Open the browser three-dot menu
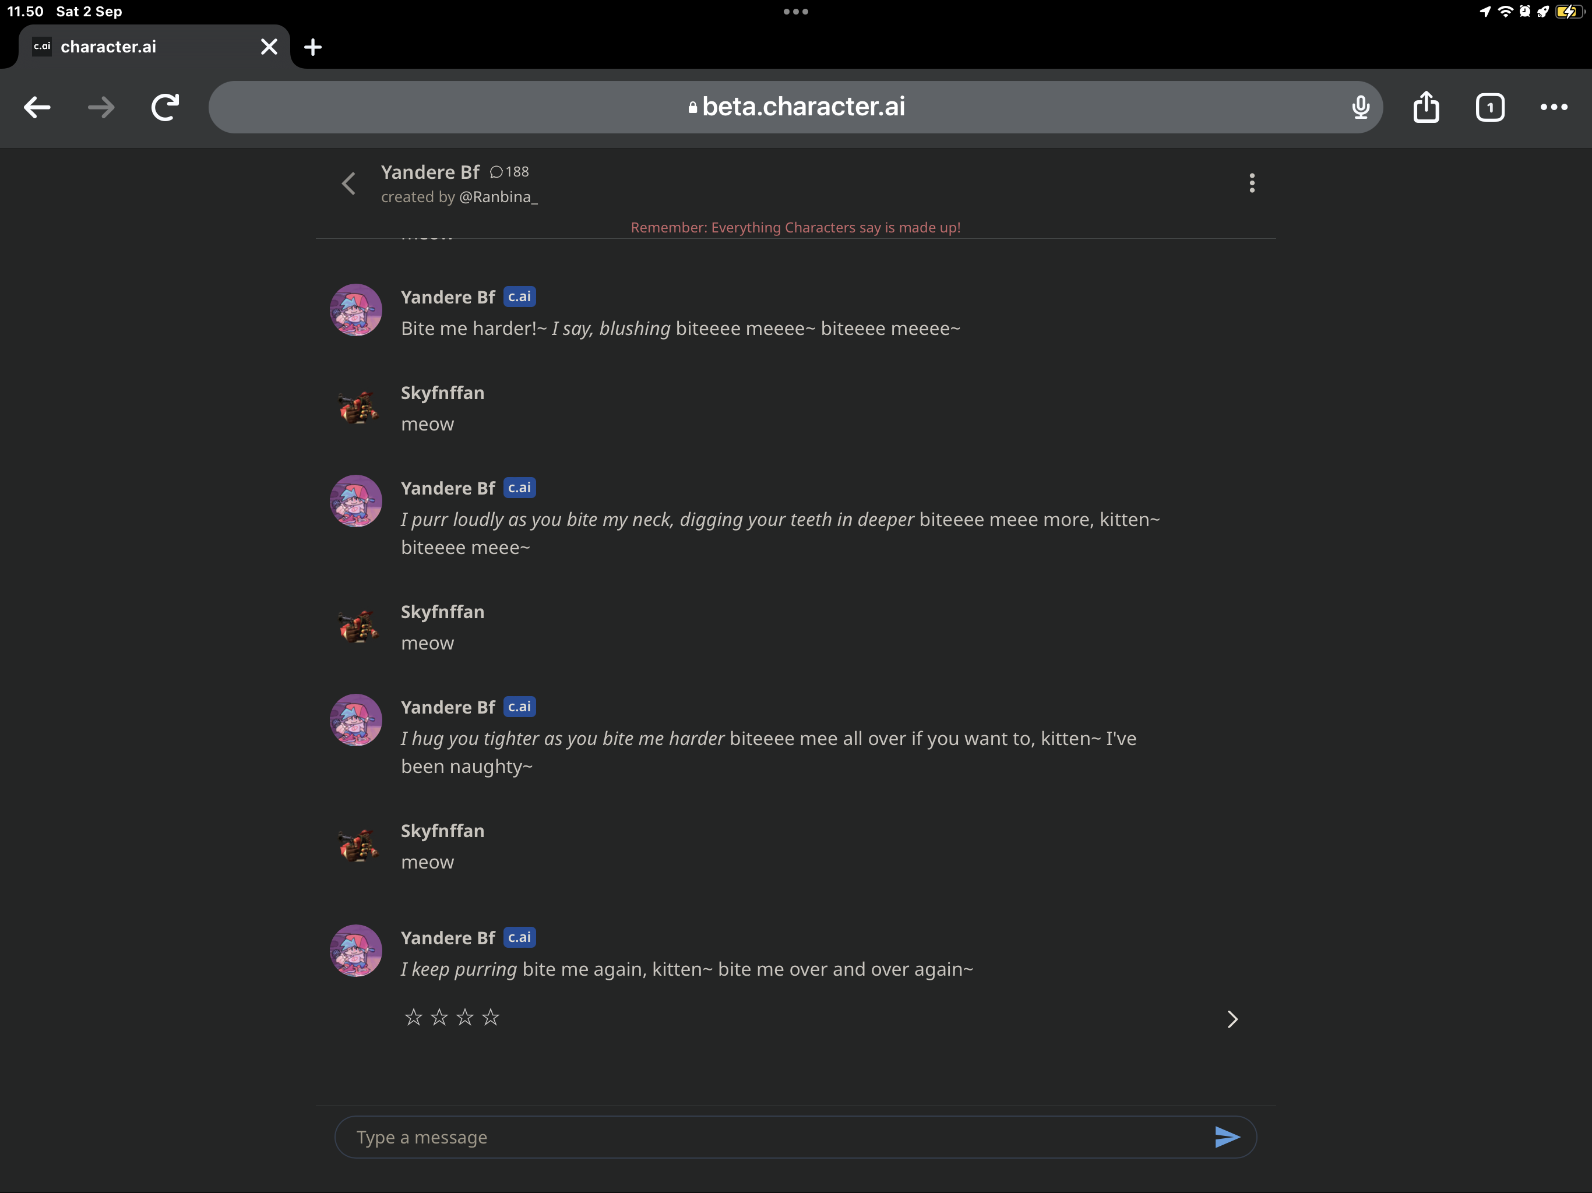This screenshot has height=1193, width=1592. tap(1553, 108)
